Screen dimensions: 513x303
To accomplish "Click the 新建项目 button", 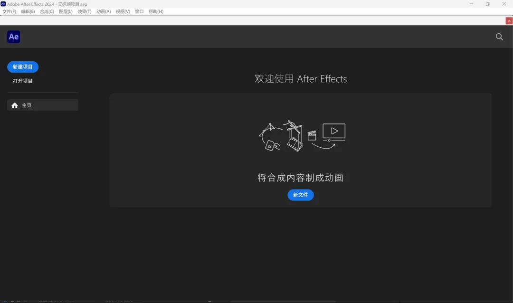I will tap(23, 67).
